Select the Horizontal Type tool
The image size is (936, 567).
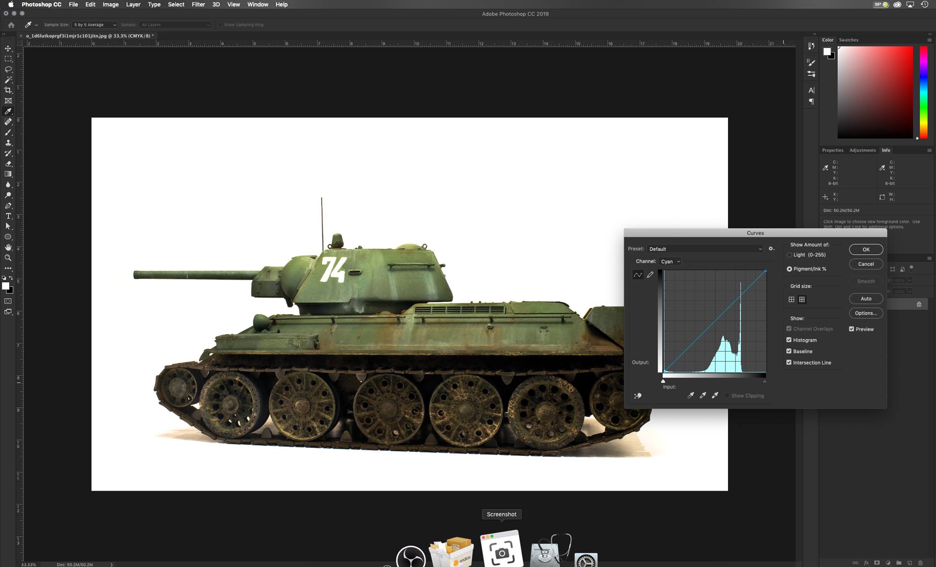click(x=8, y=216)
